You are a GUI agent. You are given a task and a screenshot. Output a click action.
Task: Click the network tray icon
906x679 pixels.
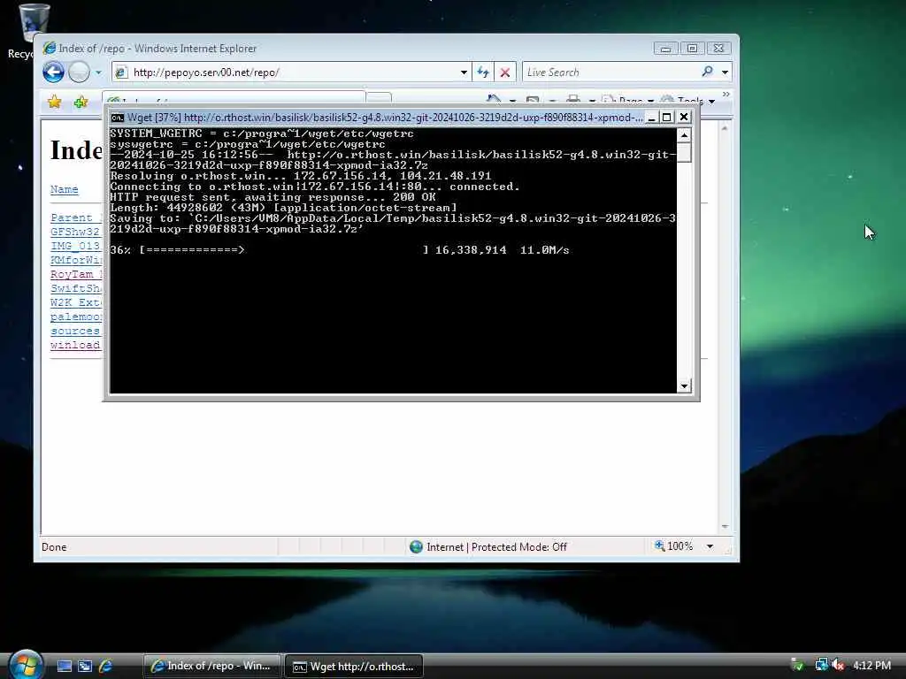click(821, 665)
